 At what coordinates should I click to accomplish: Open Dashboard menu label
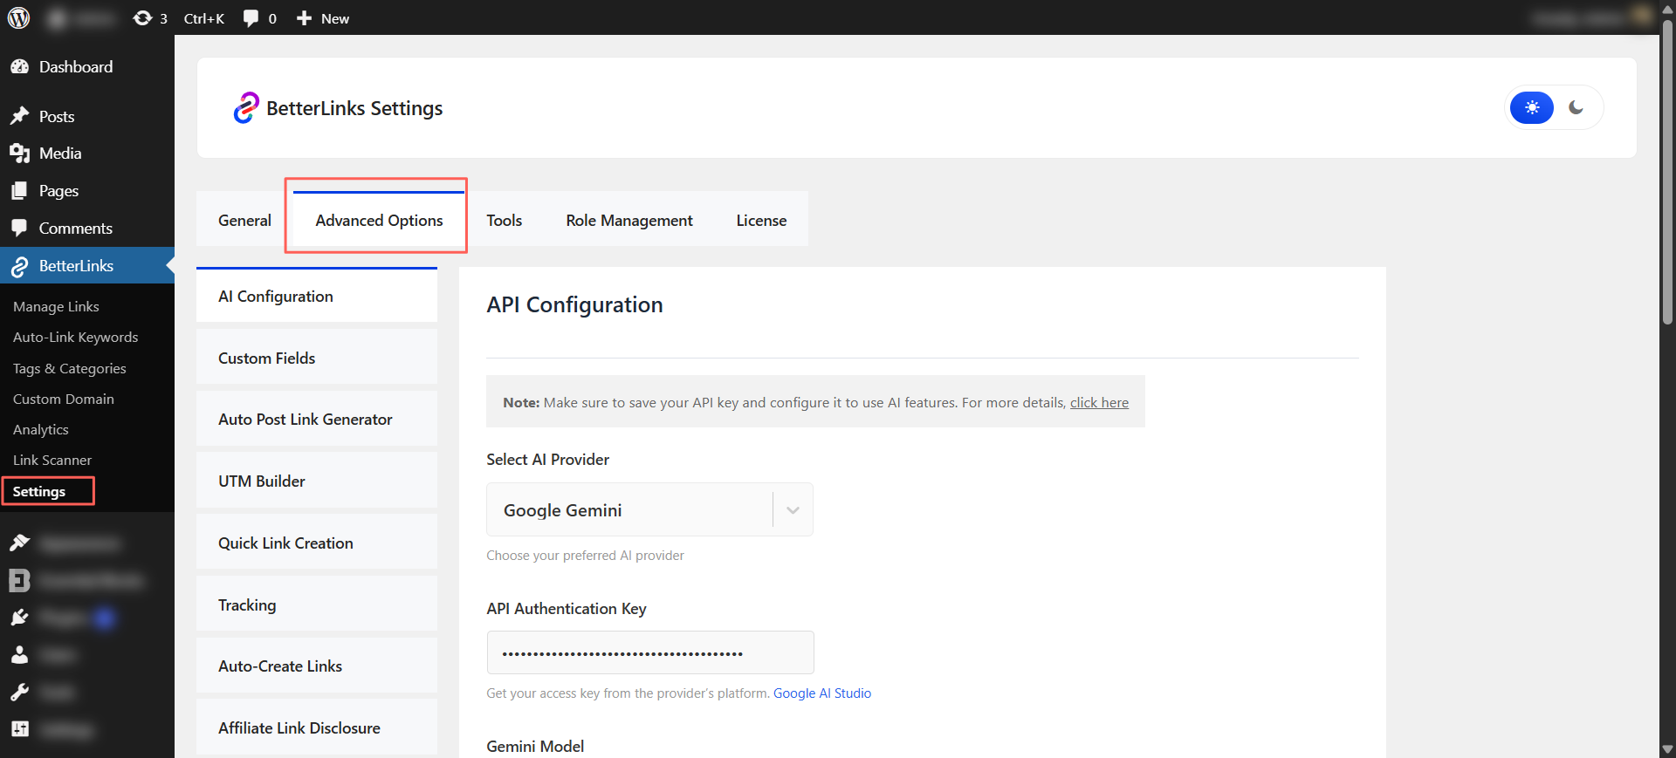click(76, 67)
